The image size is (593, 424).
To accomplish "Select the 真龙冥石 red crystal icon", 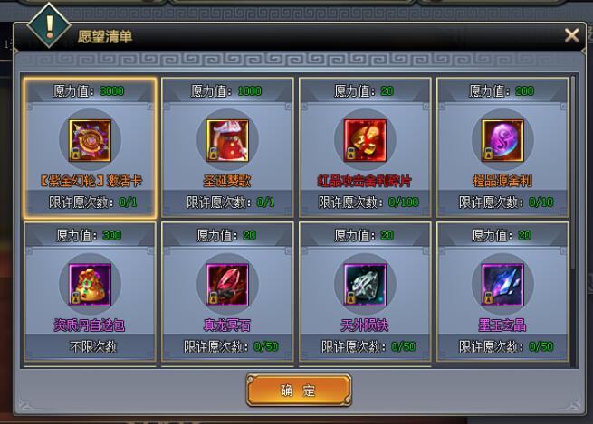I will click(227, 285).
